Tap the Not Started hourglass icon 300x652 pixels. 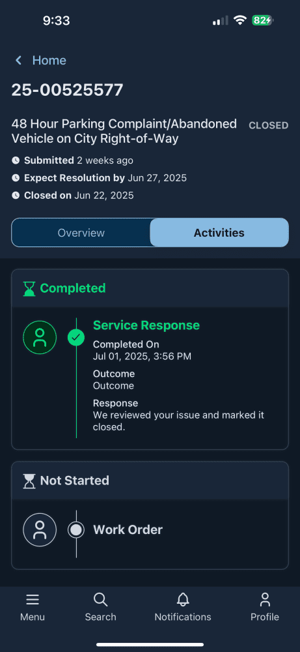point(29,481)
